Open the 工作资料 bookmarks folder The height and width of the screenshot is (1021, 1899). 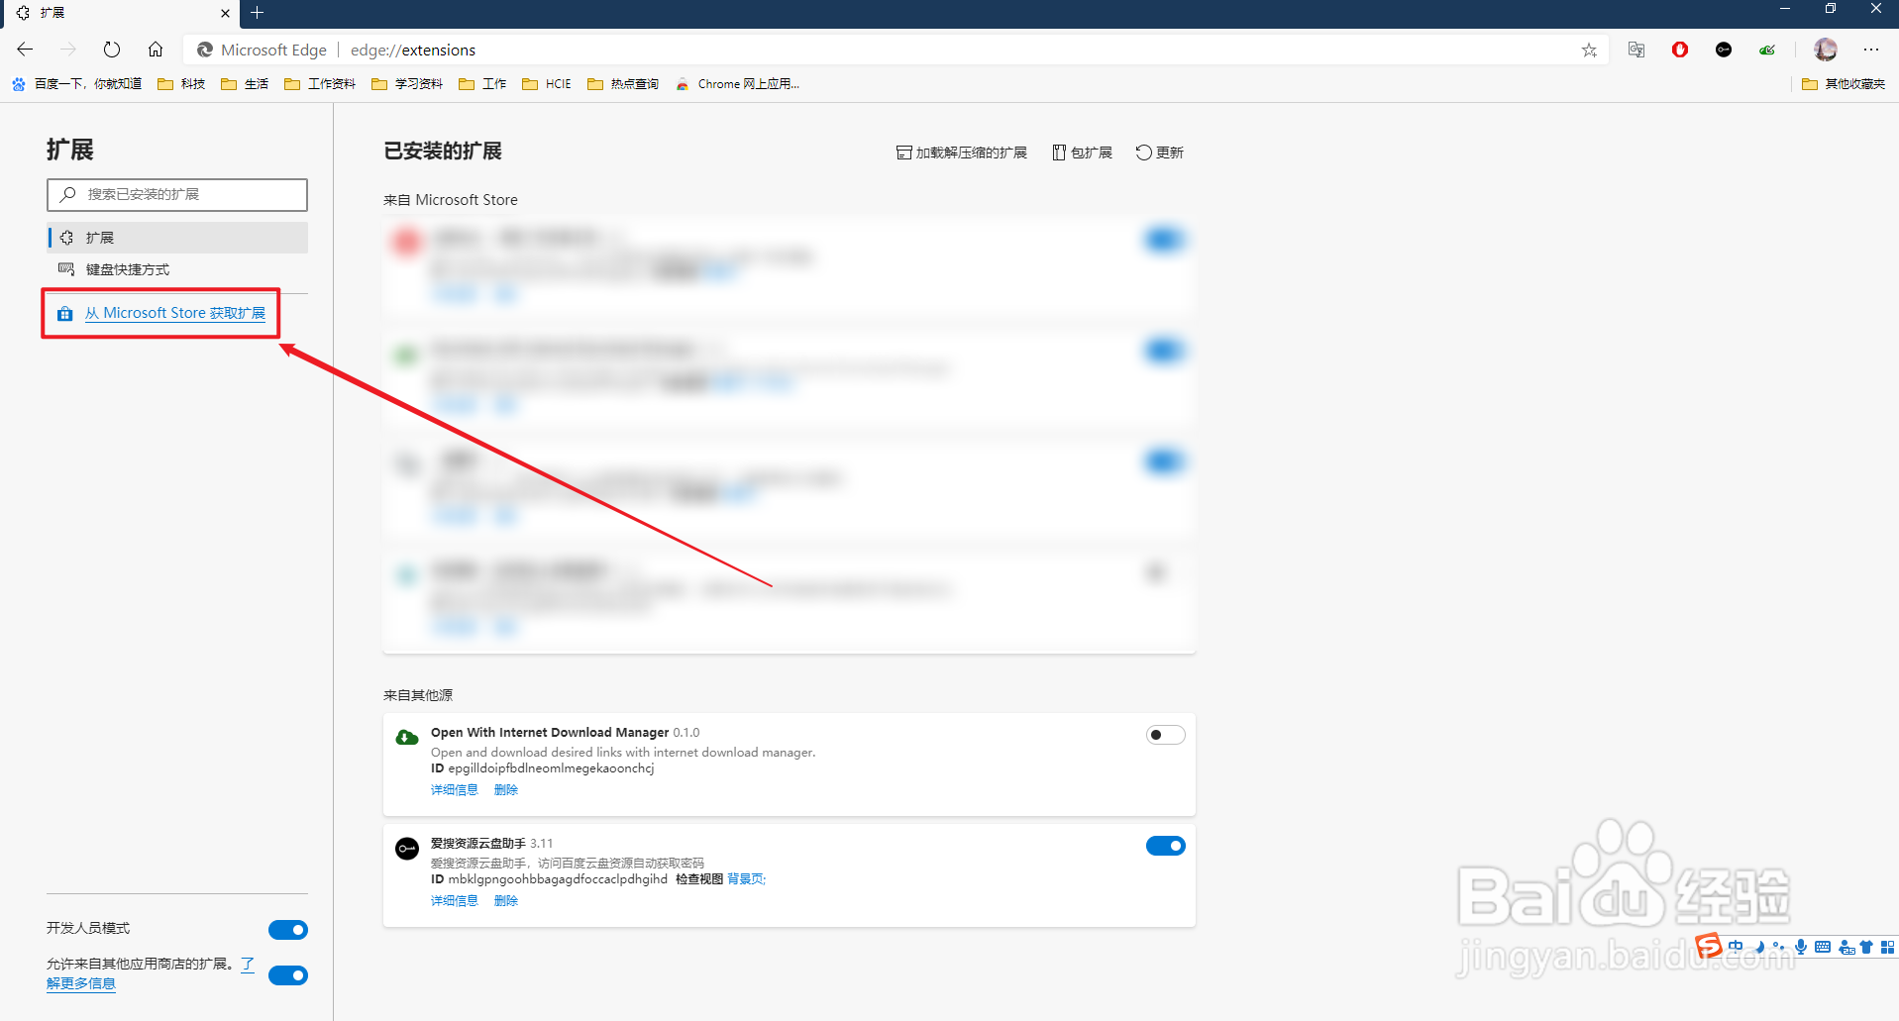coord(320,84)
